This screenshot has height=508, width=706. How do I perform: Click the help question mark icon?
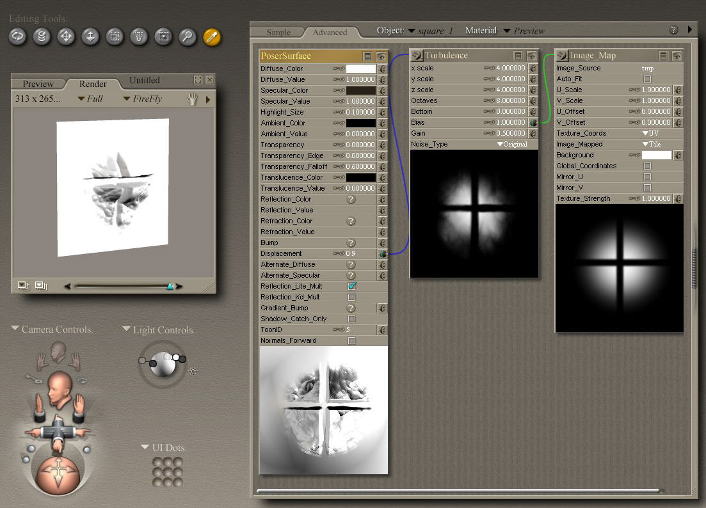(673, 30)
